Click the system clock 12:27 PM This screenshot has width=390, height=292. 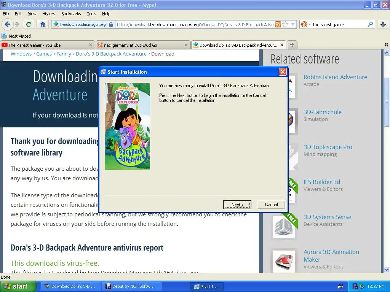376,286
